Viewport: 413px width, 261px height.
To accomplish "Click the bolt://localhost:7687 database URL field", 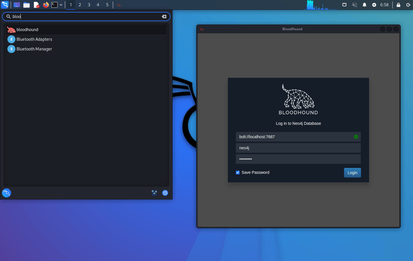I will pos(294,137).
